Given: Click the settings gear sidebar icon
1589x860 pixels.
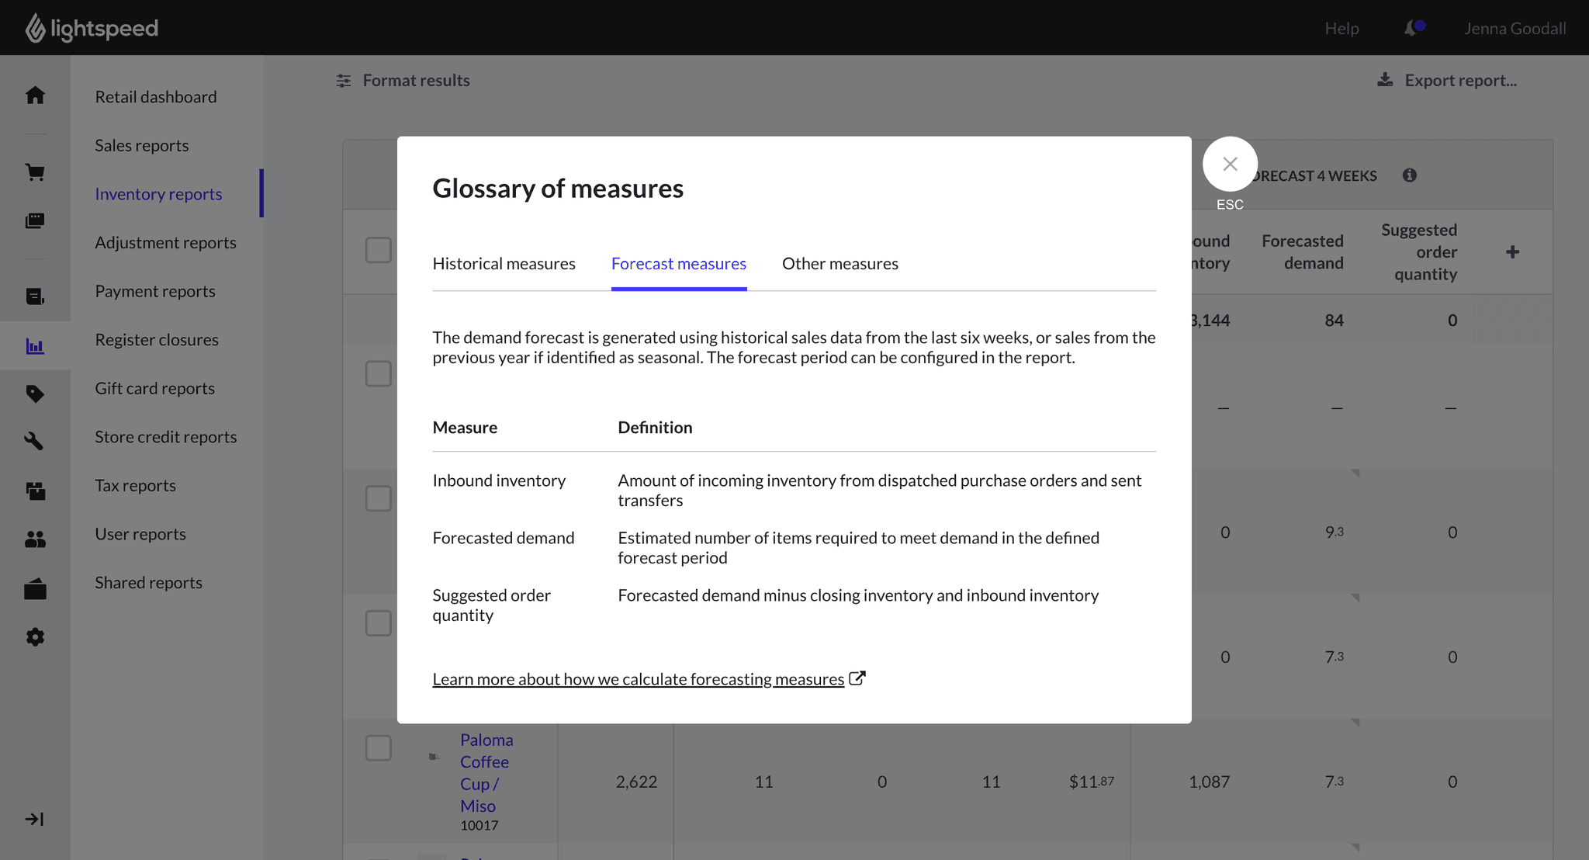Looking at the screenshot, I should click(35, 637).
